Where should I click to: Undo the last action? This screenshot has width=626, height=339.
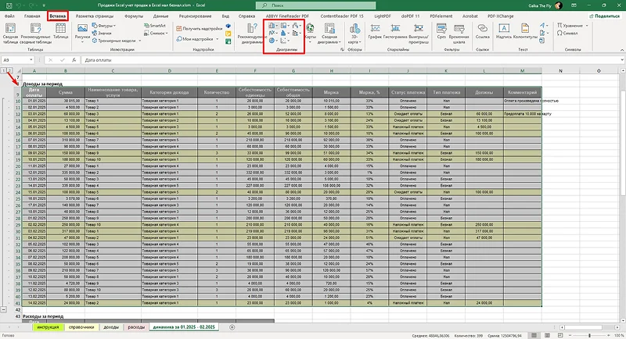(x=18, y=5)
